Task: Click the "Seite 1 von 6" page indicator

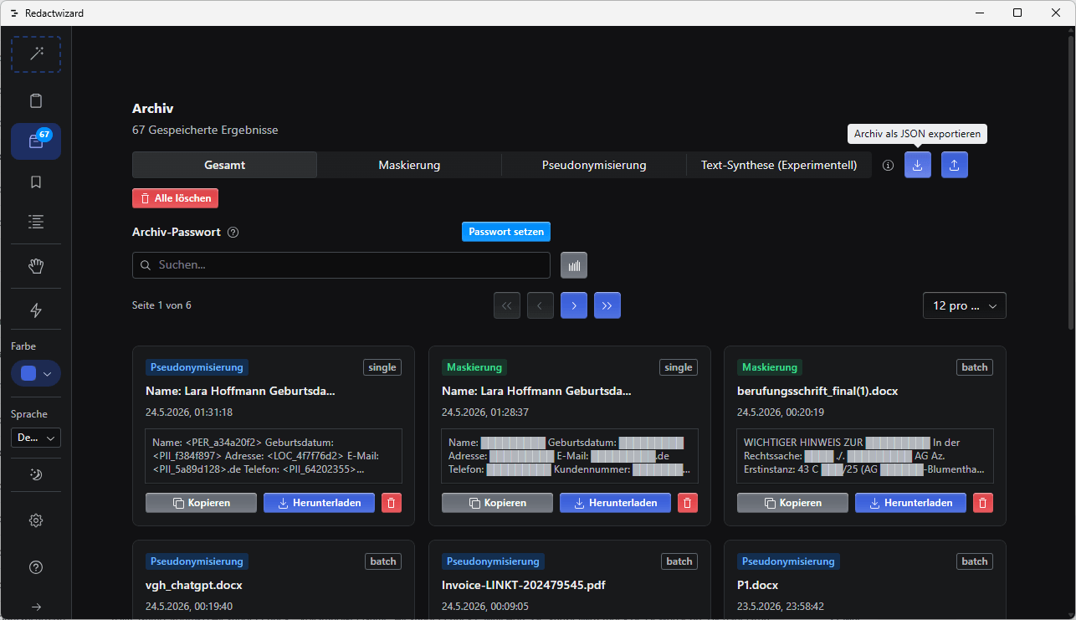Action: [x=161, y=305]
